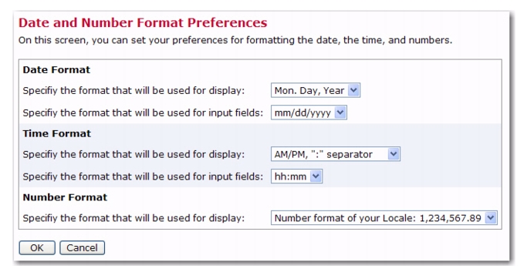Screen dimensions: 527x279
Task: Click the arrow next to mm/dd/yyyy
Action: pos(340,113)
